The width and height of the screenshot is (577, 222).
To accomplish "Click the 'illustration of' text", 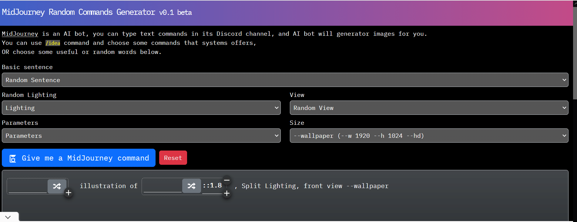I will [109, 186].
